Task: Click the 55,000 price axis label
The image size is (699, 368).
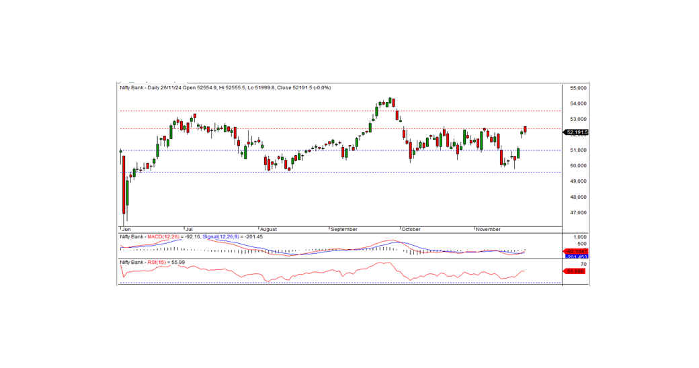Action: 578,88
